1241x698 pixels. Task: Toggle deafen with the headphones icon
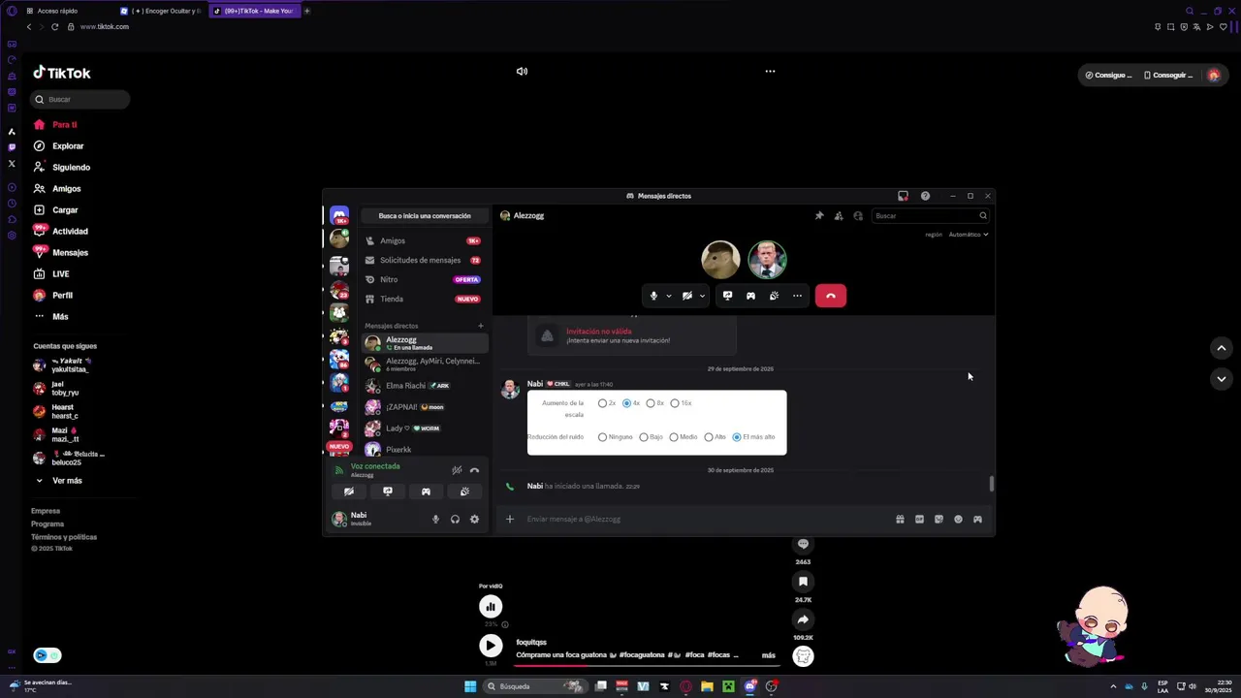455,520
